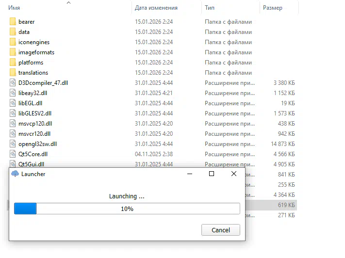Screen dimensions: 345x258
Task: Close the Launcher dialog window
Action: (x=234, y=174)
